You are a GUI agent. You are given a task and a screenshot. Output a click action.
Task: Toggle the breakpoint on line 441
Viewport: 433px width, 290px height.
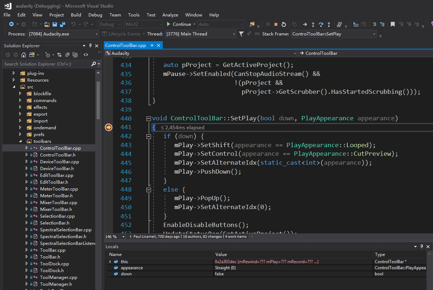[108, 127]
